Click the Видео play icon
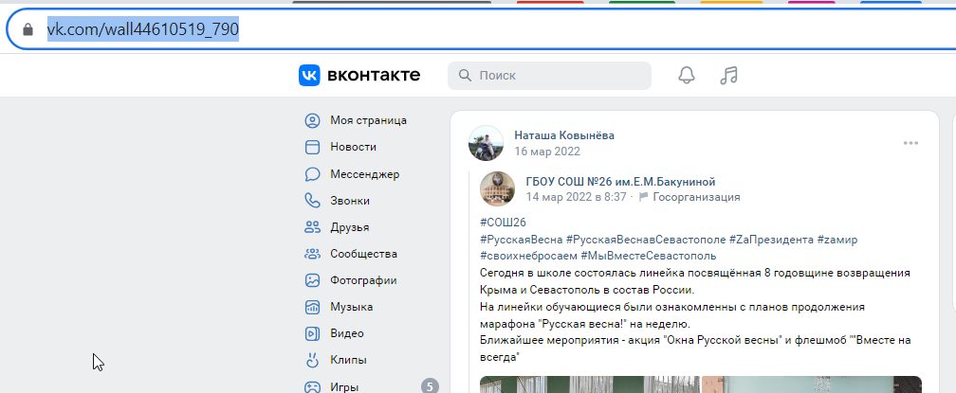The height and width of the screenshot is (393, 956). coord(312,333)
